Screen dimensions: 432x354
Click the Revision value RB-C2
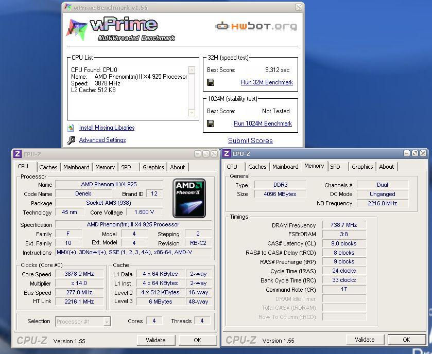pyautogui.click(x=198, y=243)
